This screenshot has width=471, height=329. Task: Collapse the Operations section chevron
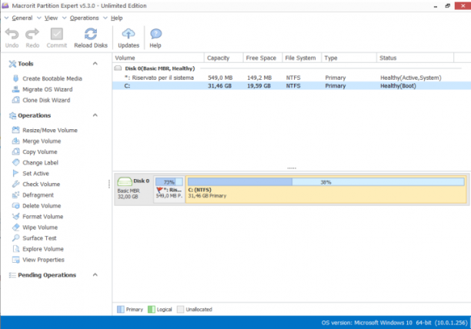coord(95,115)
